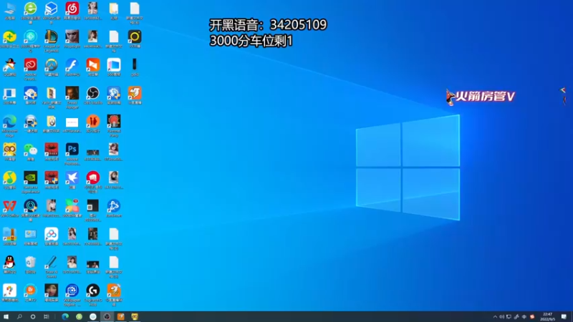The width and height of the screenshot is (573, 322).
Task: Open Adobe Creative Cloud shortcut
Action: (30, 65)
